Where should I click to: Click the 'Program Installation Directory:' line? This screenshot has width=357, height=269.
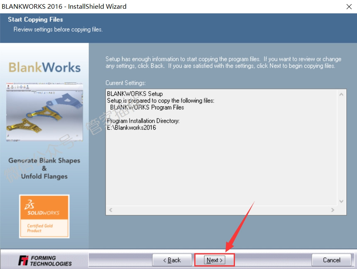(143, 121)
